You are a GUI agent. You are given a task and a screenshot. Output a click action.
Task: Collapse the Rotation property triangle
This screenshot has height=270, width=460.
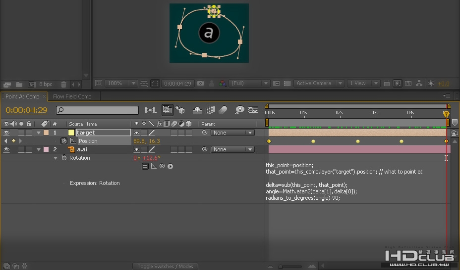(56, 158)
